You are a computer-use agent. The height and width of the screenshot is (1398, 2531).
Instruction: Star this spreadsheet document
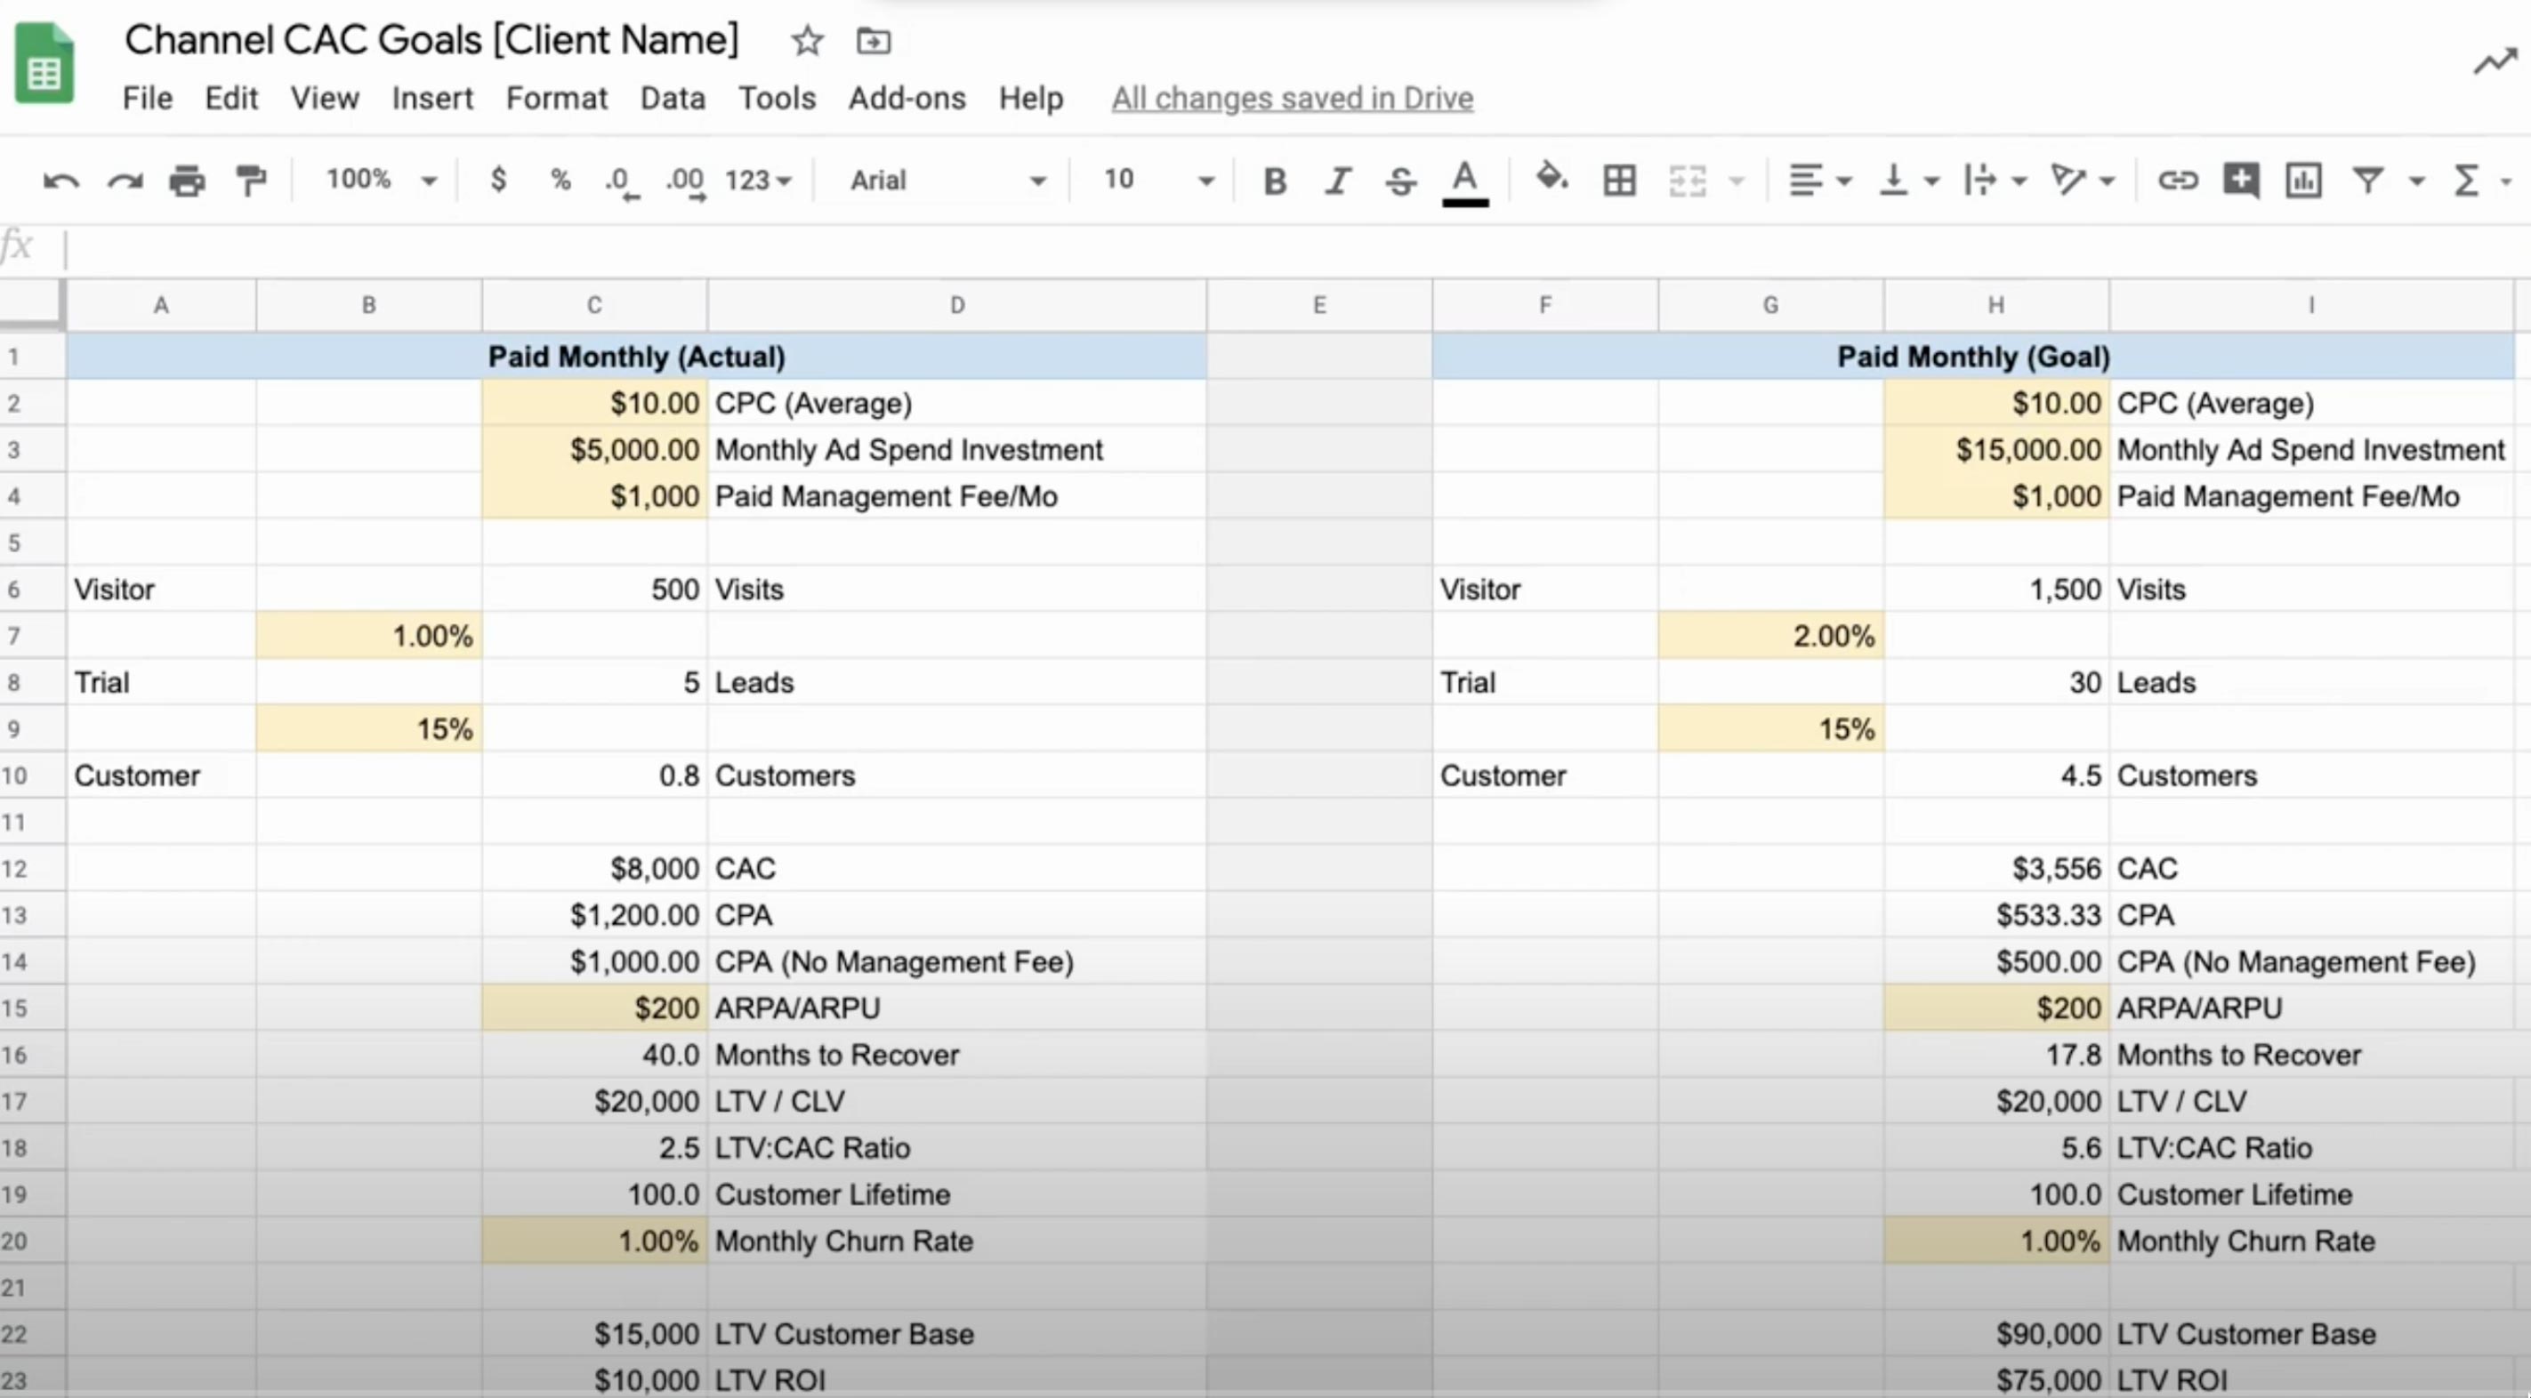tap(807, 41)
